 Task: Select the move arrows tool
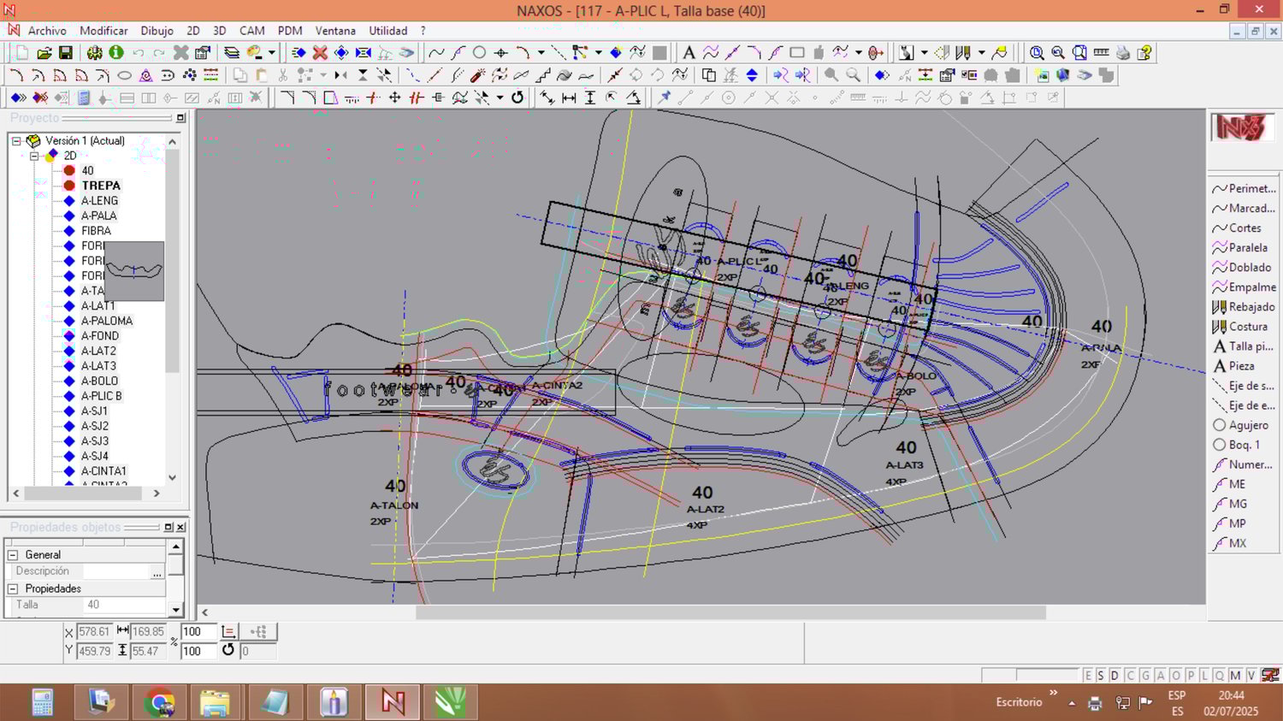pyautogui.click(x=395, y=98)
